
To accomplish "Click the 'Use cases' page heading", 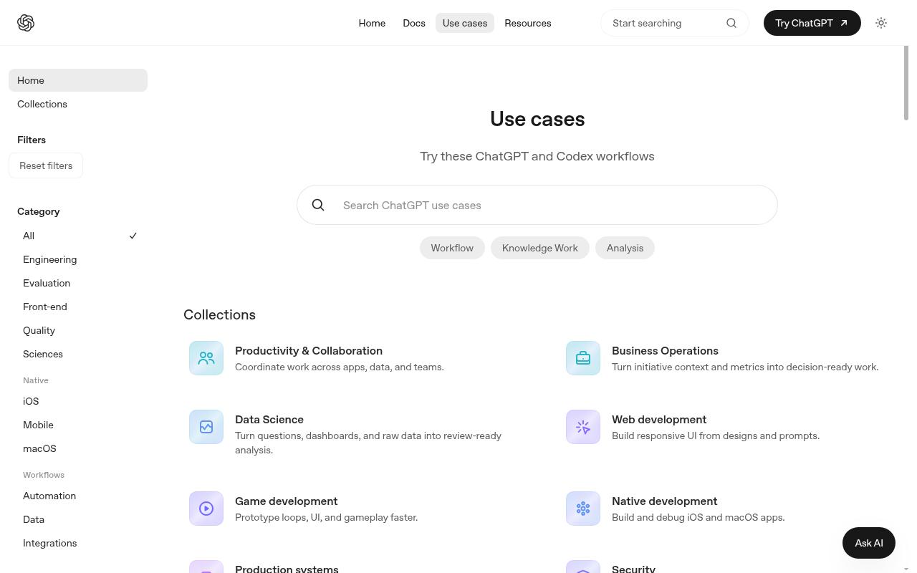I will click(537, 119).
